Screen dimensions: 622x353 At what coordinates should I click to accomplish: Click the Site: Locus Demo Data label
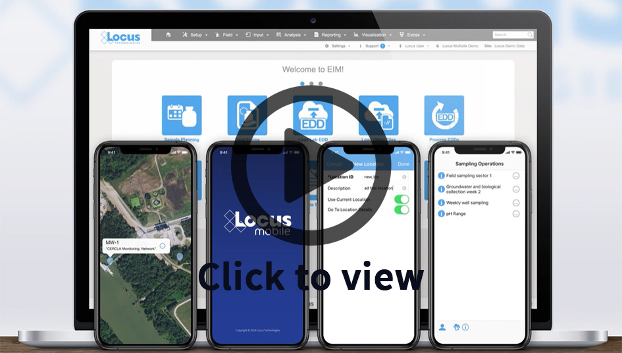click(504, 46)
